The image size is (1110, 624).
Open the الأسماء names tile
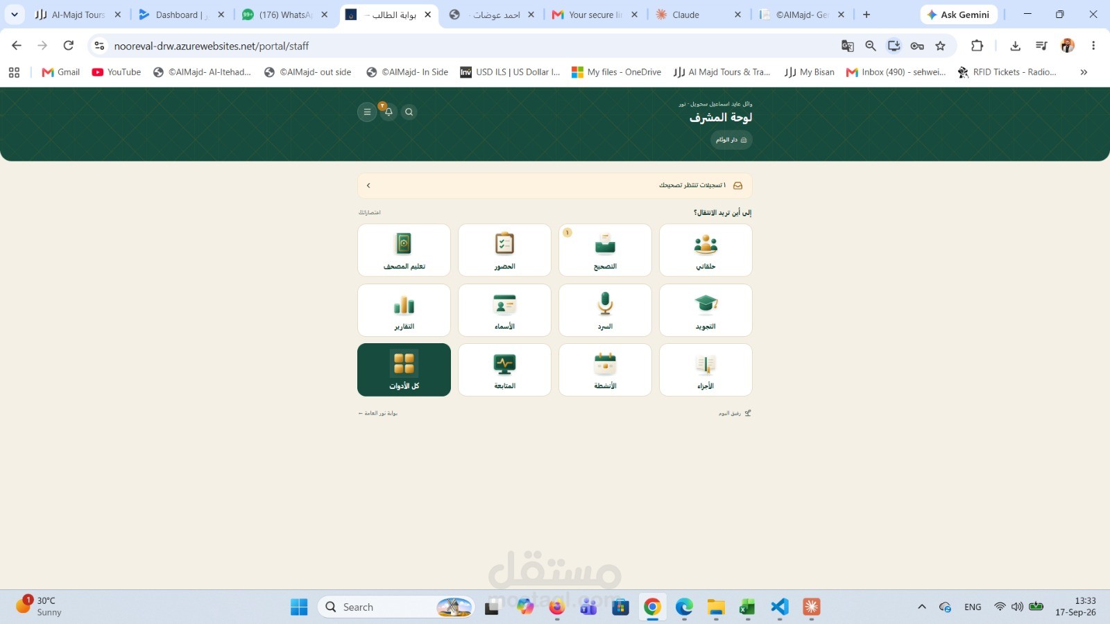[504, 310]
